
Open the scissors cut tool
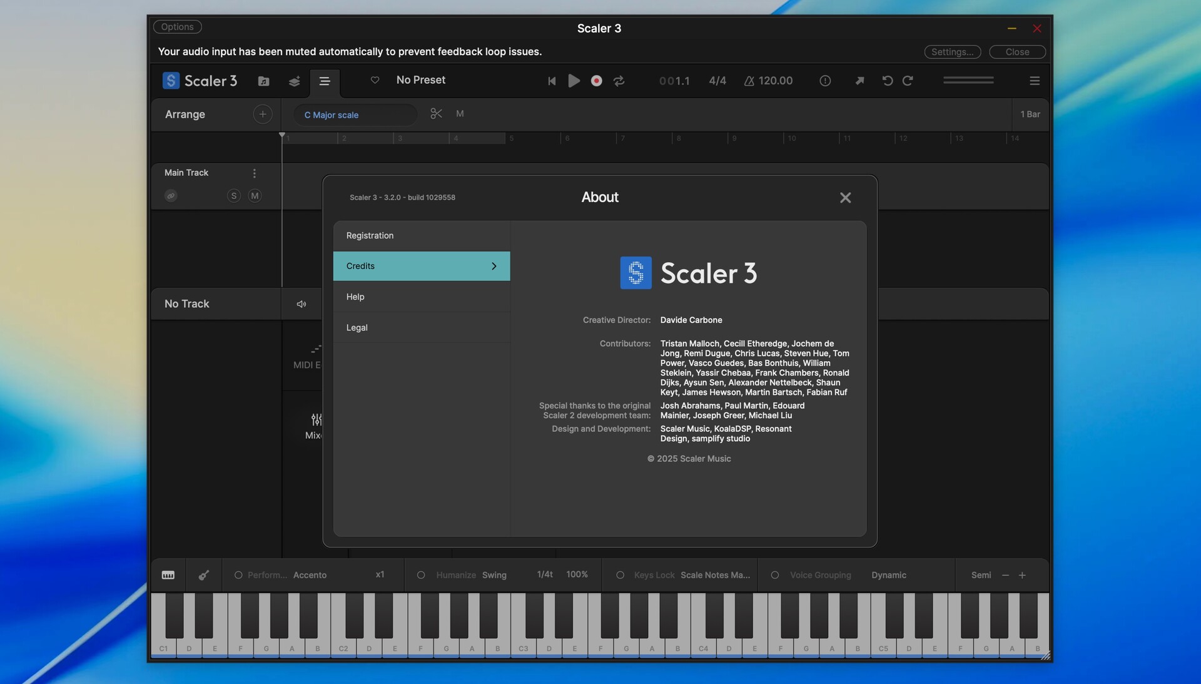point(436,114)
